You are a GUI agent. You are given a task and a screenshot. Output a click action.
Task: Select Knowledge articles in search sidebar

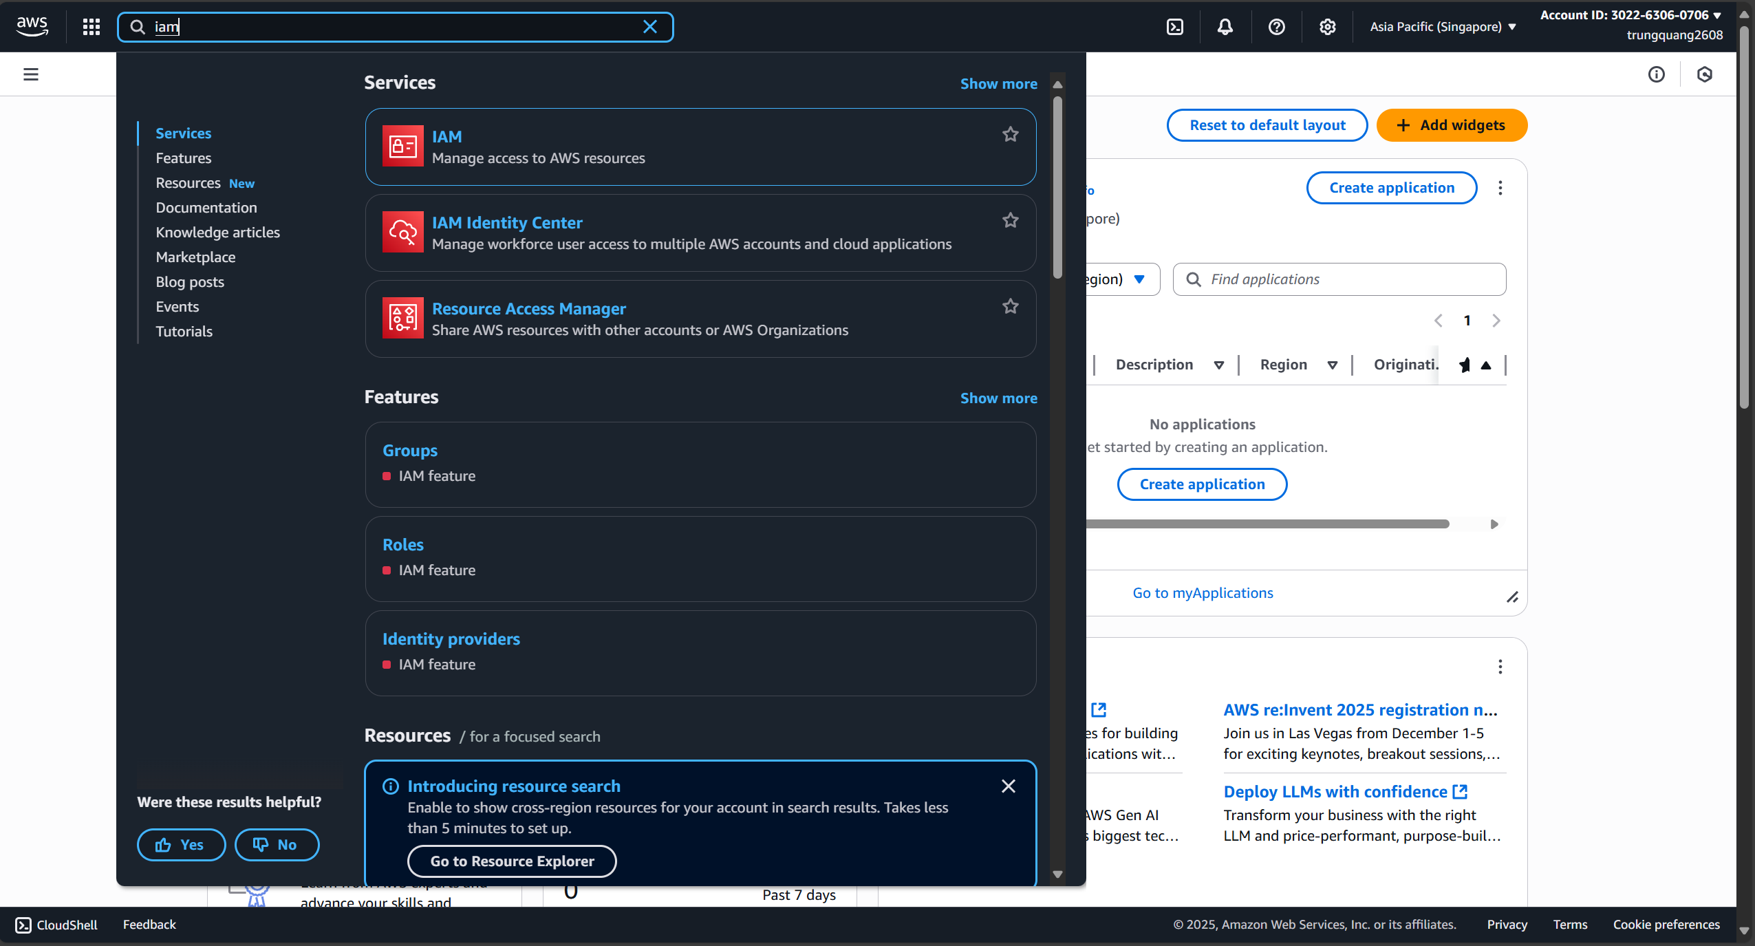217,233
